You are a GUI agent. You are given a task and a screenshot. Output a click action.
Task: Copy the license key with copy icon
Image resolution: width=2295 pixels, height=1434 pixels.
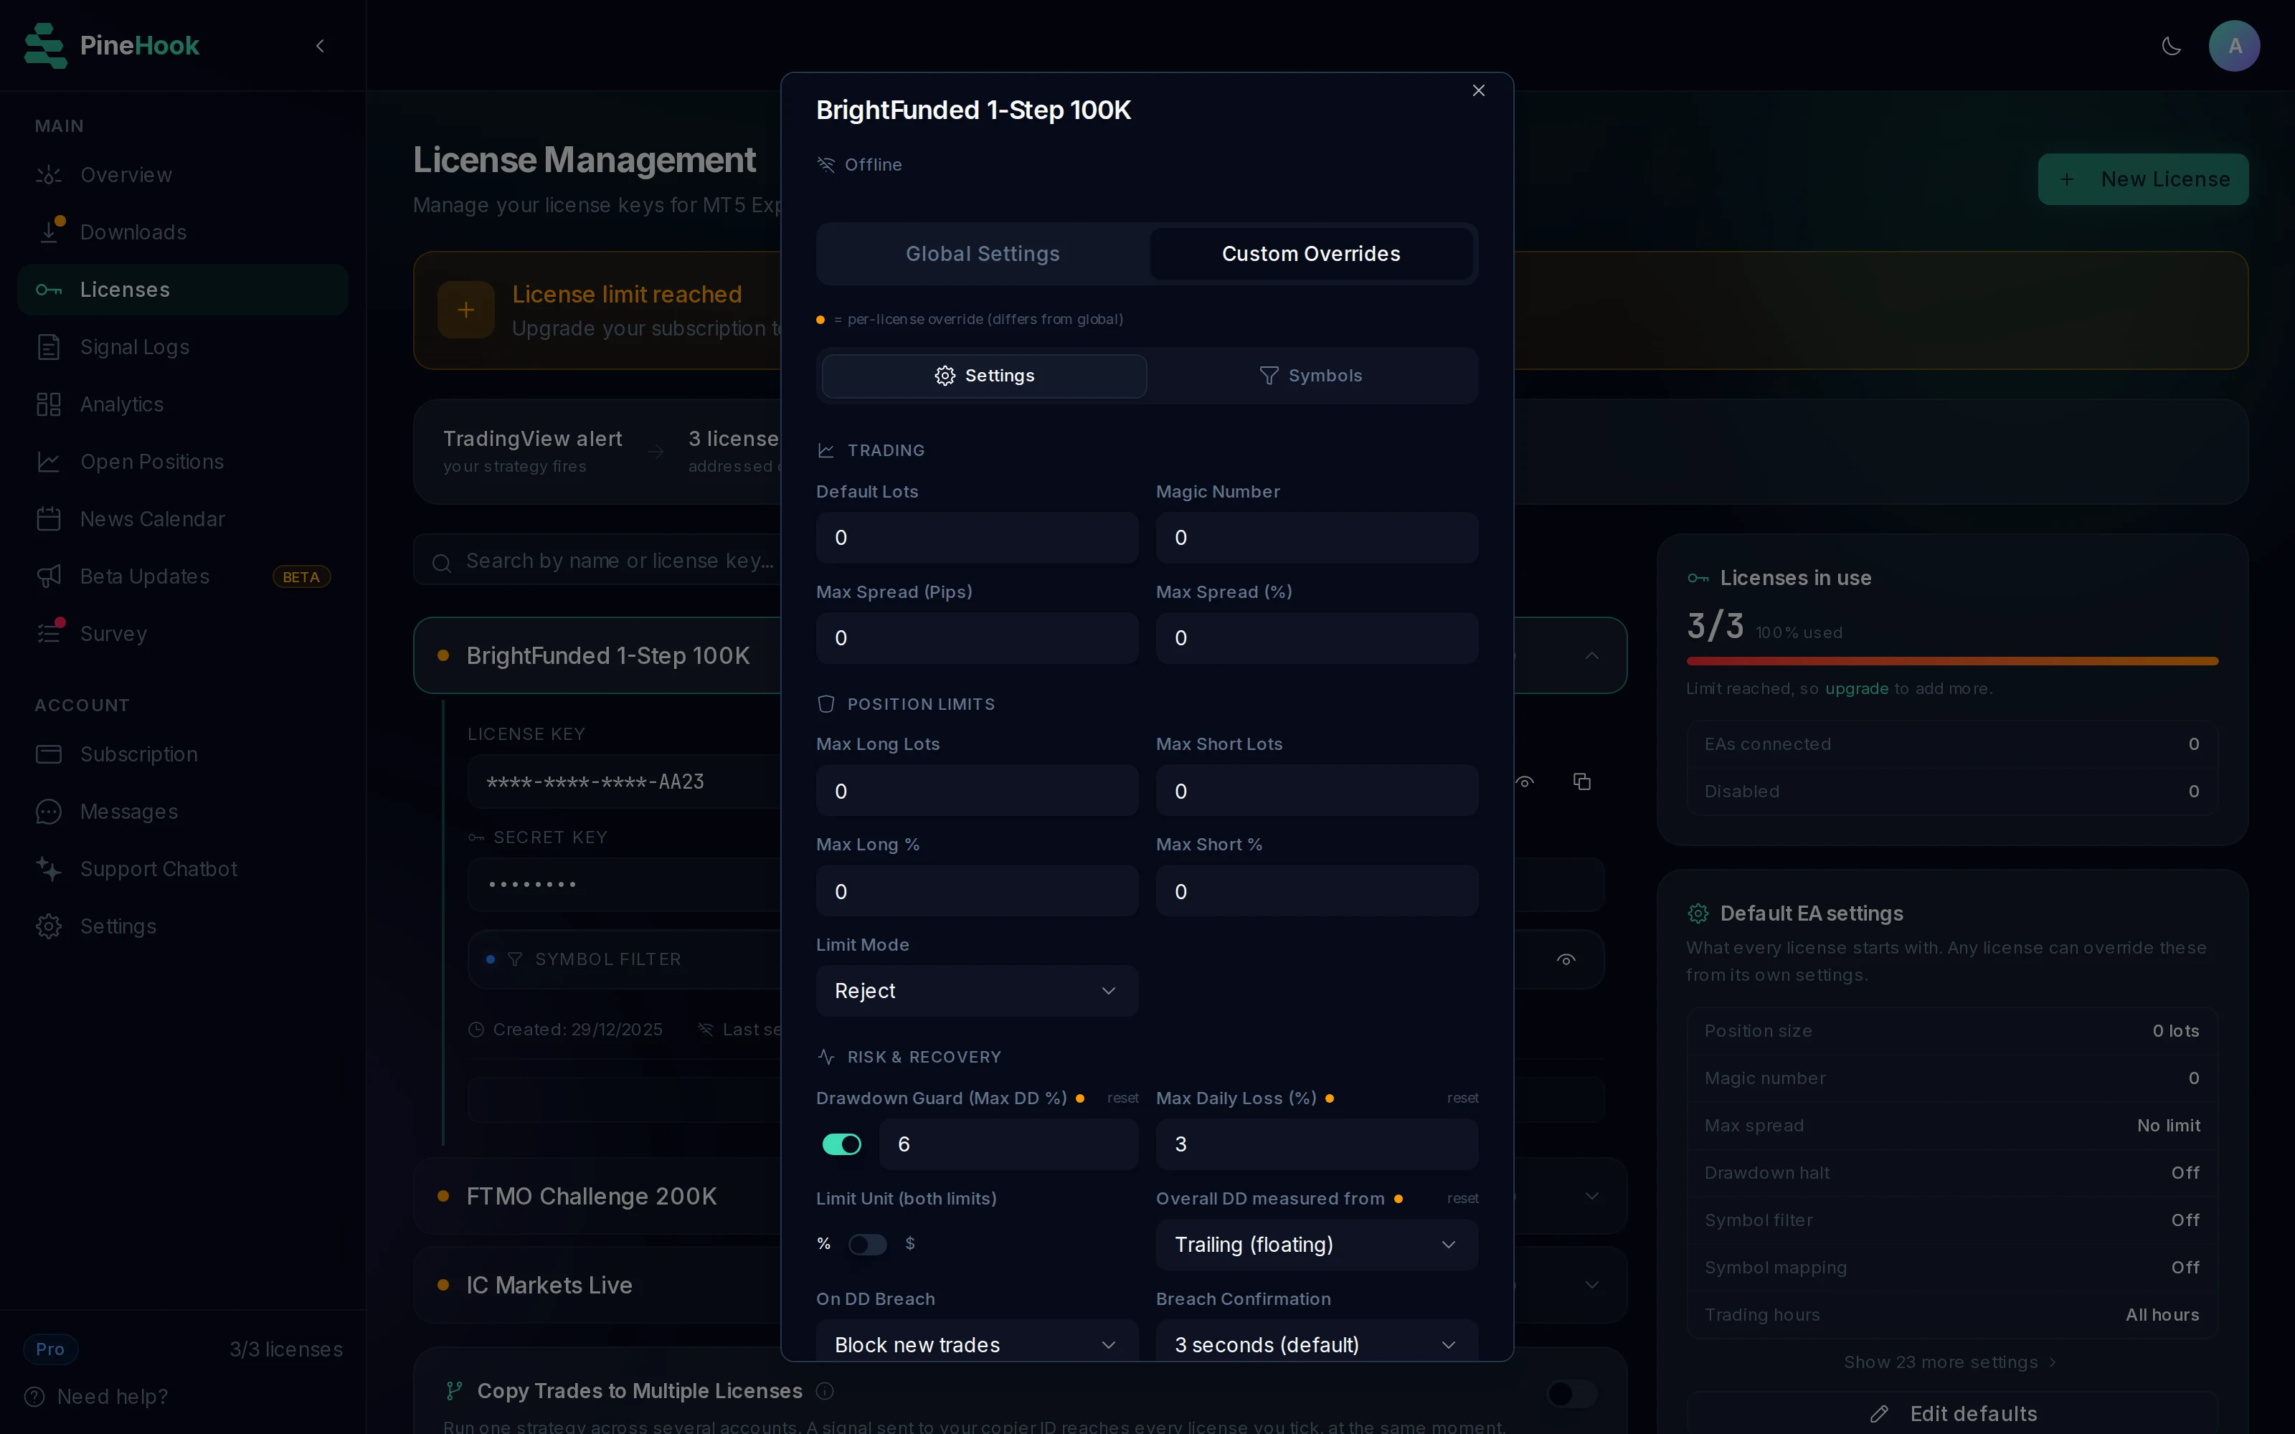click(x=1582, y=782)
